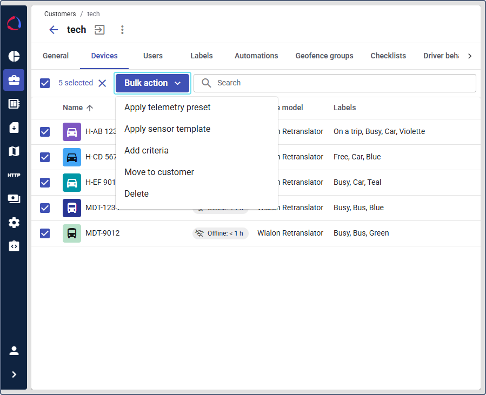Go to Customers breadcrumb link
The image size is (486, 395).
pyautogui.click(x=60, y=14)
